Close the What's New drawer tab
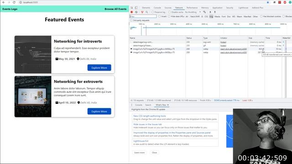Viewport: 292px width, 164px height. click(168, 105)
